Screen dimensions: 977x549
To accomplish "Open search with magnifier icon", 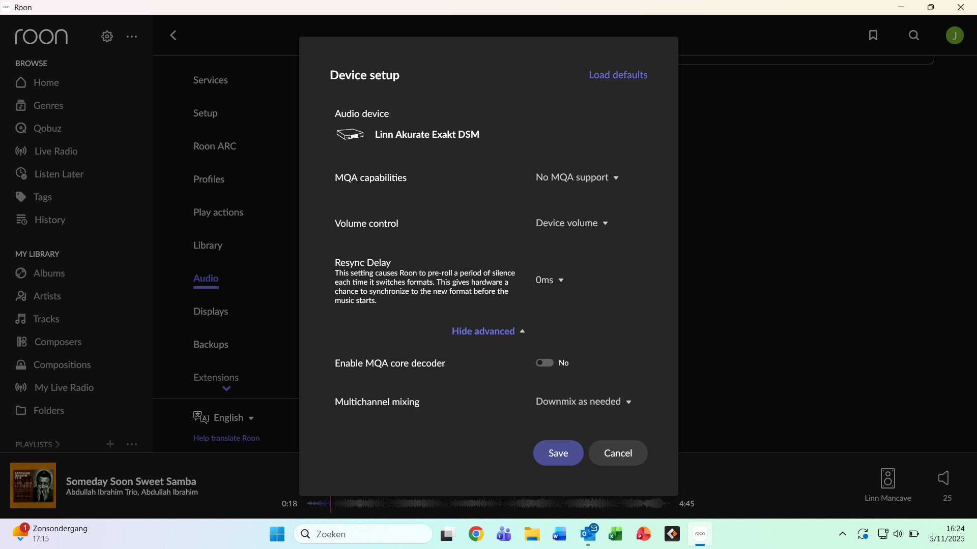I will pyautogui.click(x=914, y=35).
